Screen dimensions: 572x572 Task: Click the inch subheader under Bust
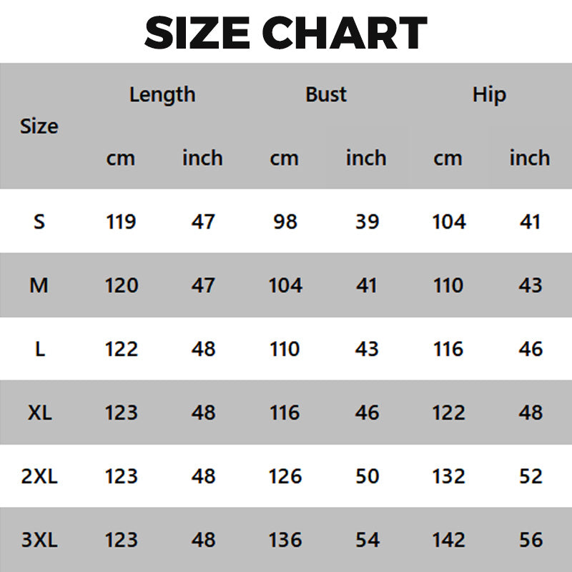pyautogui.click(x=366, y=158)
